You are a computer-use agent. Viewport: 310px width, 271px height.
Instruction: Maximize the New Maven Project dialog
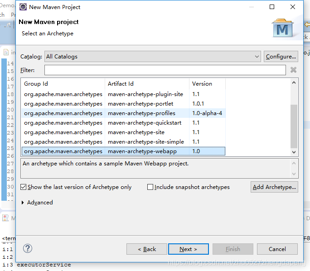tap(272, 7)
